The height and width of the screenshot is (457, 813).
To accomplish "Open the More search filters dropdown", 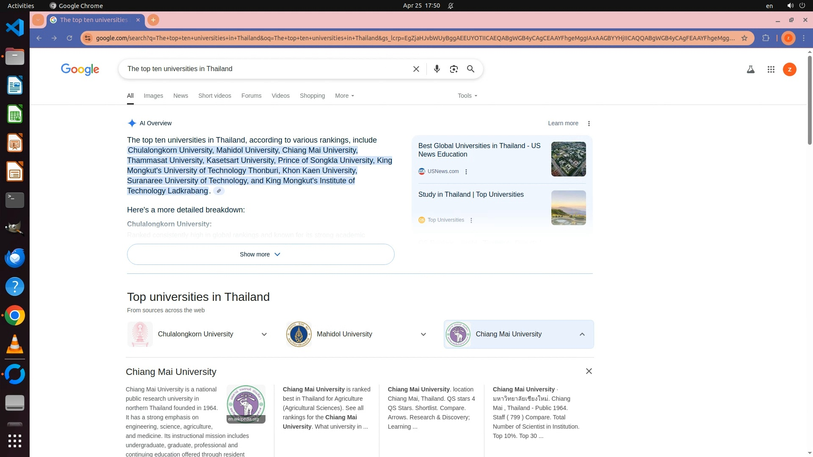I will [344, 96].
